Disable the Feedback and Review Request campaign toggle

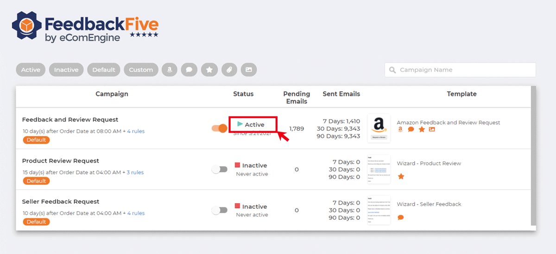click(x=220, y=128)
